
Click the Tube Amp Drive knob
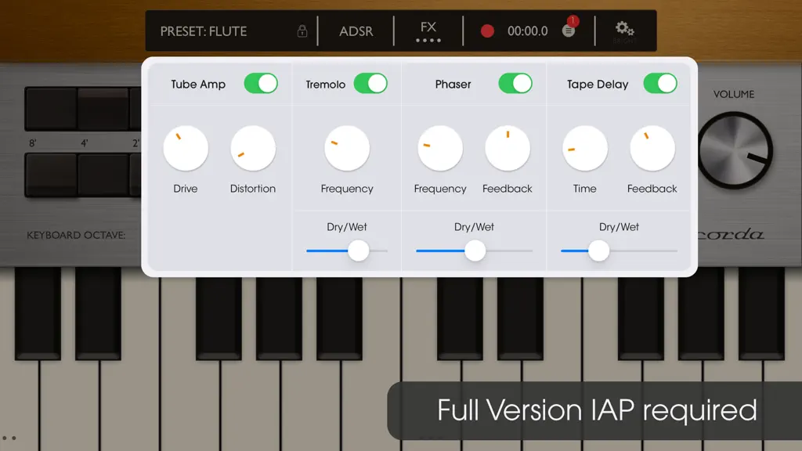[x=186, y=148]
